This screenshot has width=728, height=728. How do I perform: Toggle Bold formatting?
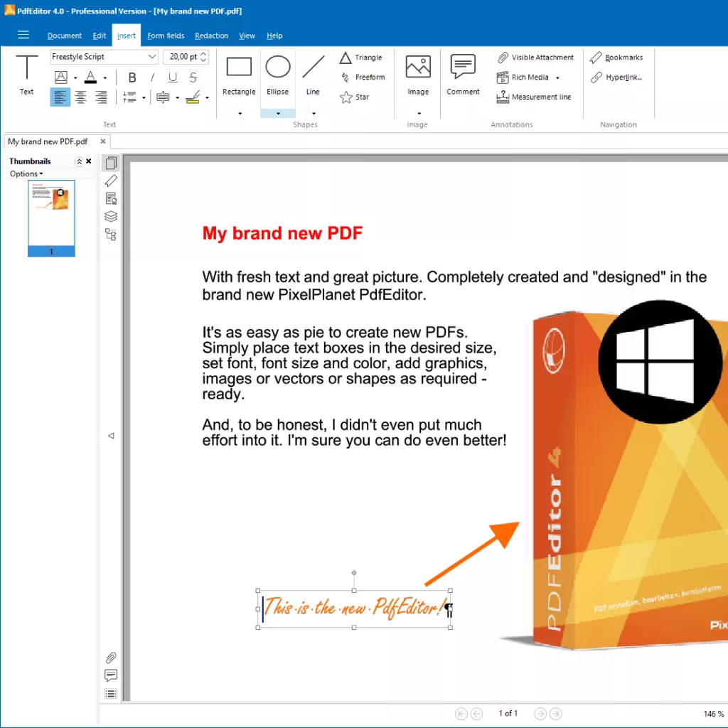(x=132, y=77)
